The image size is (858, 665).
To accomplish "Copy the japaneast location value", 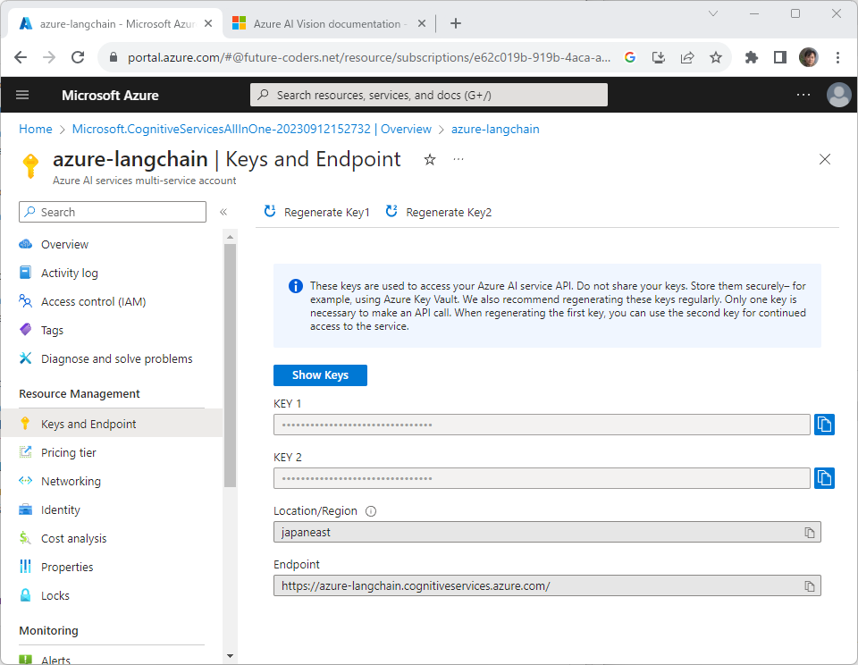I will (x=810, y=533).
